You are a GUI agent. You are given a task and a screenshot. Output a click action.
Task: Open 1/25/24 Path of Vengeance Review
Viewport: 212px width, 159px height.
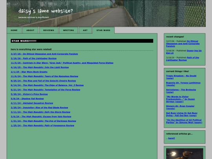42,125
